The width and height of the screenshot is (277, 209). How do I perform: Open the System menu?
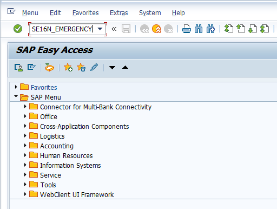click(150, 13)
